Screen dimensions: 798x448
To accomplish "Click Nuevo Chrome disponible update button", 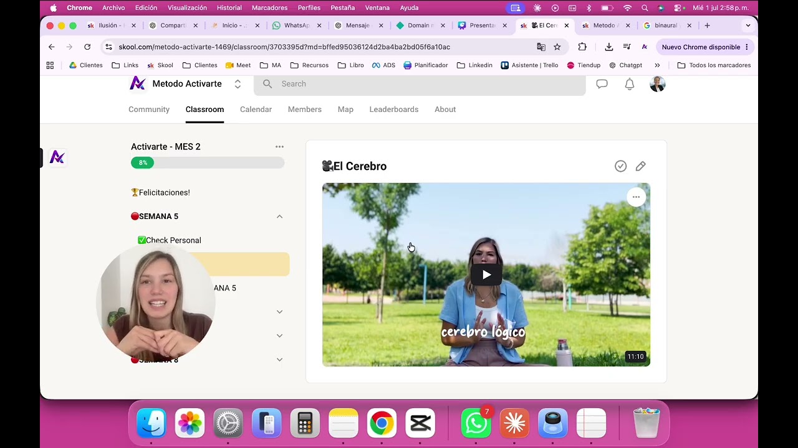I will 705,47.
